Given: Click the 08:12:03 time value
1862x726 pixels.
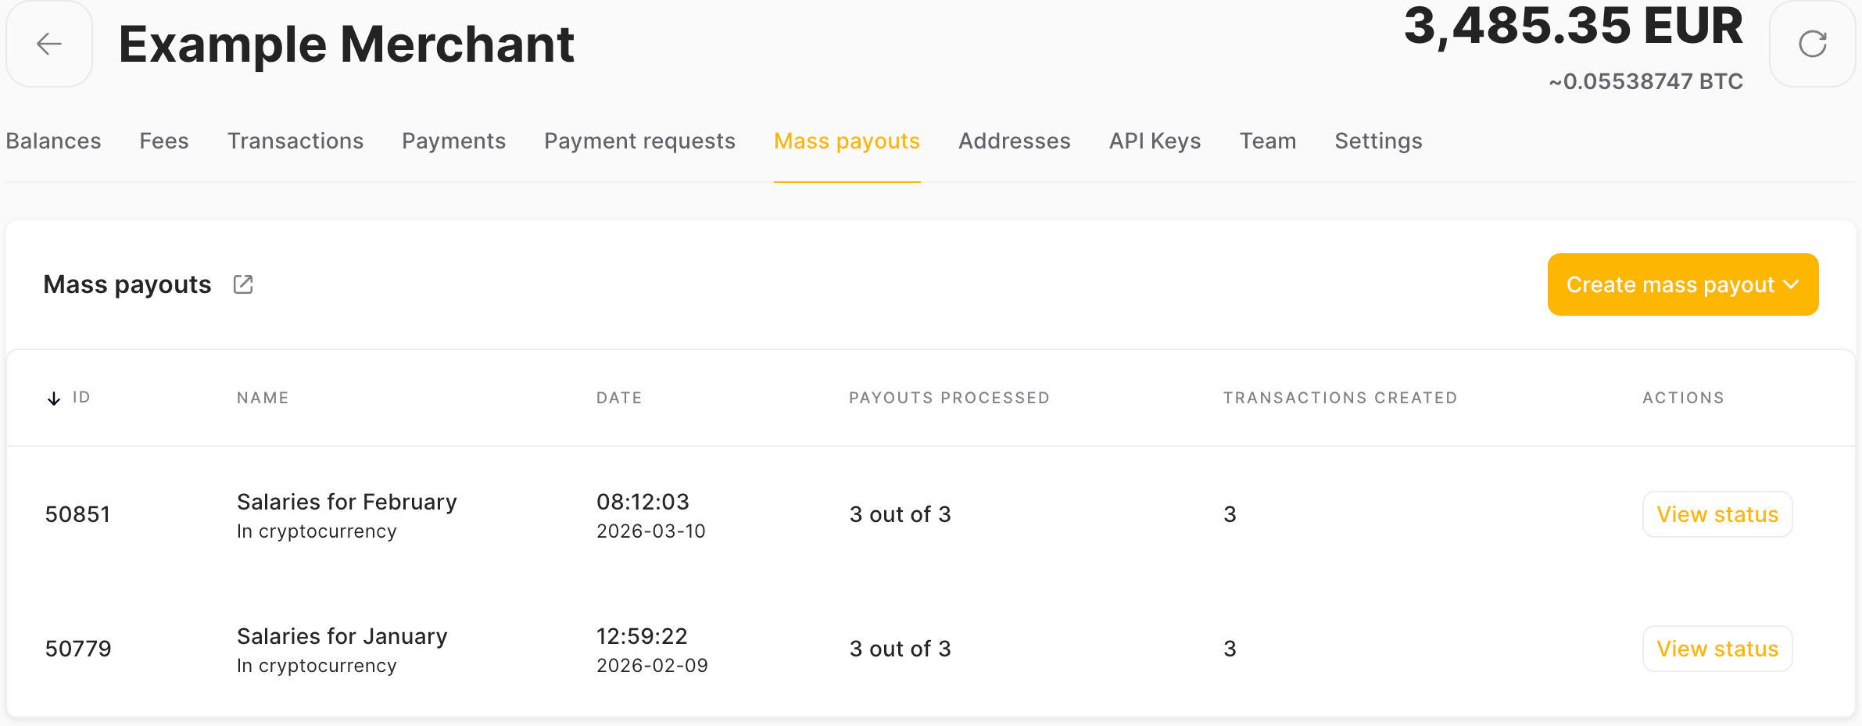Looking at the screenshot, I should point(643,502).
